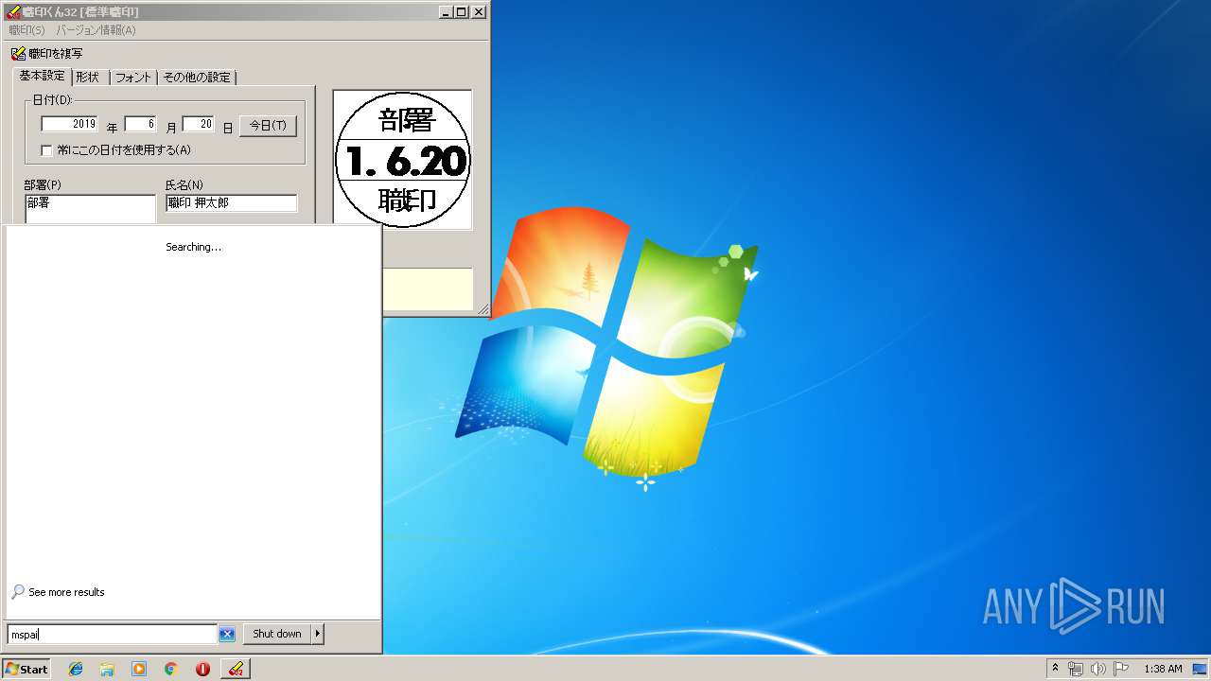Click the year field showing 2019
This screenshot has width=1211, height=681.
(69, 124)
